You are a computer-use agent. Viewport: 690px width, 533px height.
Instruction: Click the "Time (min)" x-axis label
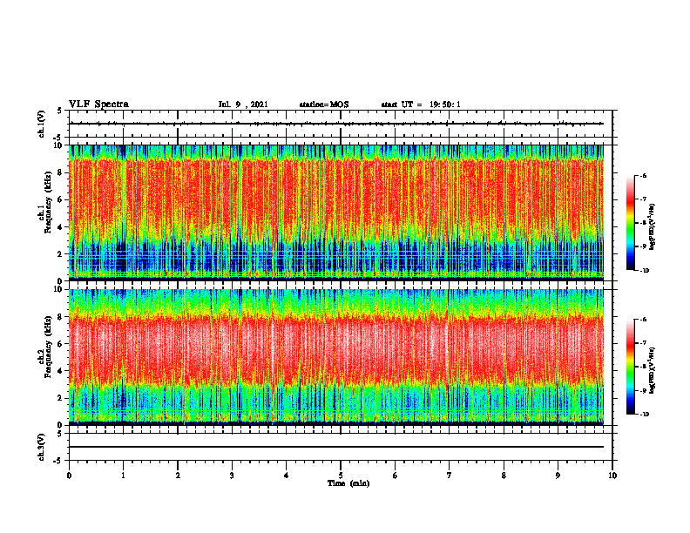[348, 483]
